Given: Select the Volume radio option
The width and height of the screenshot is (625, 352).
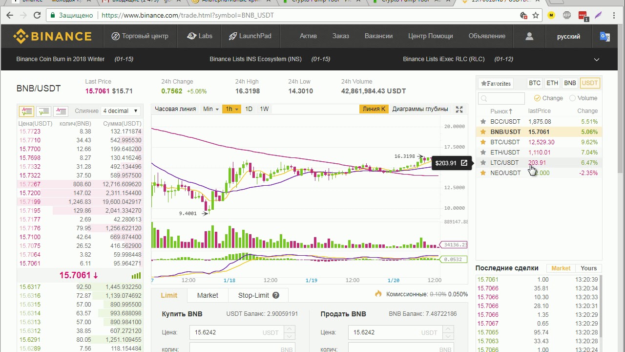Looking at the screenshot, I should [x=572, y=98].
